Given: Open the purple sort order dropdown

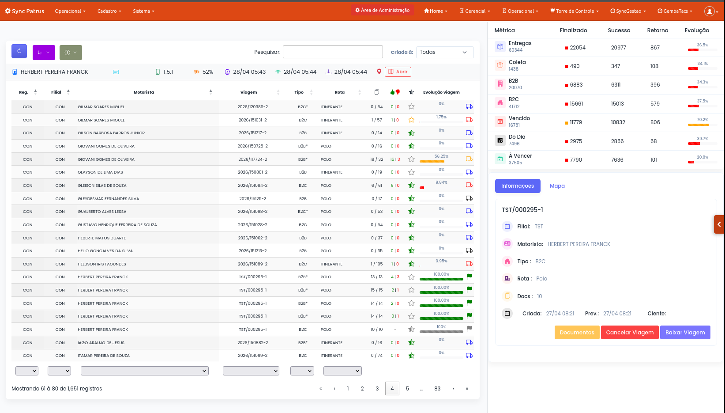Looking at the screenshot, I should pos(44,52).
